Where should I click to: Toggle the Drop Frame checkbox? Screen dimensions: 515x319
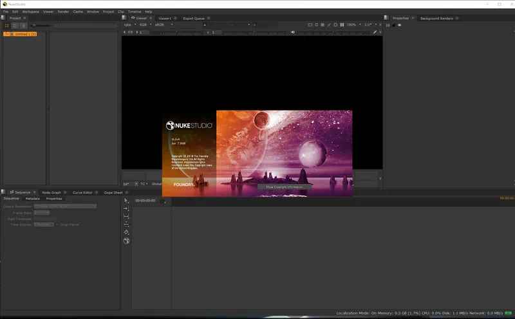57,225
